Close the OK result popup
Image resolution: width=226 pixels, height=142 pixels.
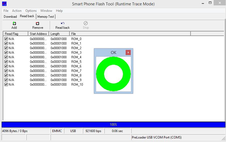[128, 53]
